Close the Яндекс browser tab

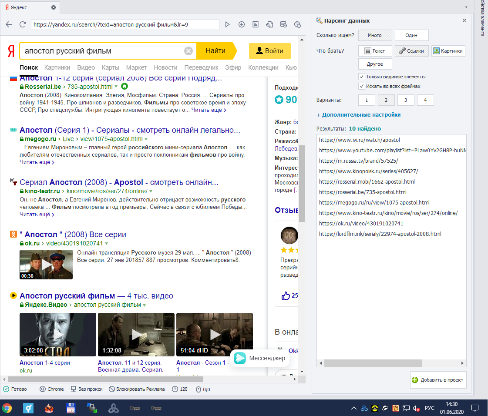coord(54,7)
